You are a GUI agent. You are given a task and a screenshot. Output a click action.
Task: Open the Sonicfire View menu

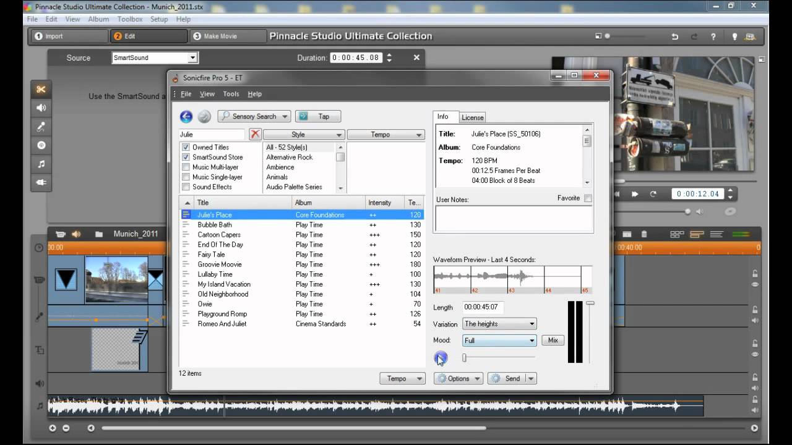click(207, 94)
